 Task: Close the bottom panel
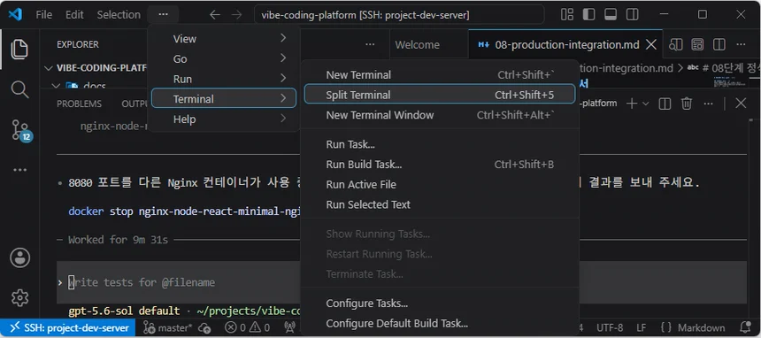pyautogui.click(x=741, y=104)
